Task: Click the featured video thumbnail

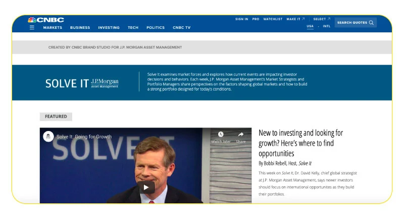Action: 145,165
